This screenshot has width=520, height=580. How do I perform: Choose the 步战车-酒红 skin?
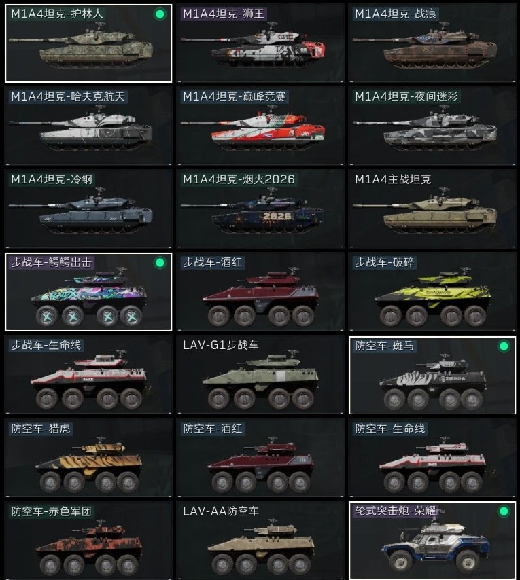tap(260, 292)
